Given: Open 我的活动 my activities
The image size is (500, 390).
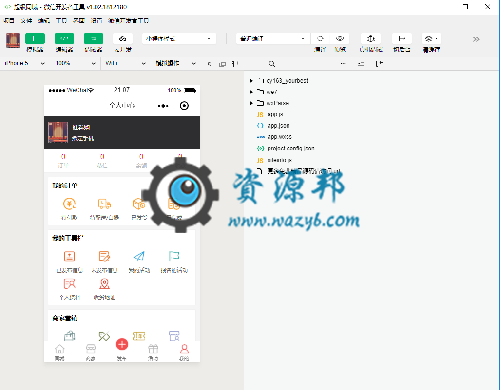Looking at the screenshot, I should (x=139, y=261).
